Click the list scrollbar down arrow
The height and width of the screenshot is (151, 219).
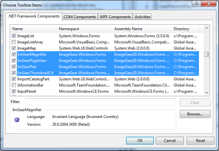(x=207, y=93)
